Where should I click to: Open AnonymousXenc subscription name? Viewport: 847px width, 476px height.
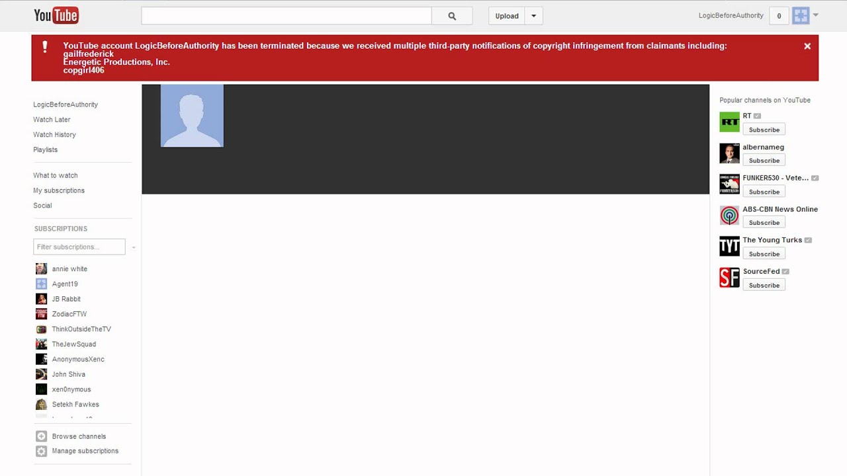pyautogui.click(x=78, y=360)
